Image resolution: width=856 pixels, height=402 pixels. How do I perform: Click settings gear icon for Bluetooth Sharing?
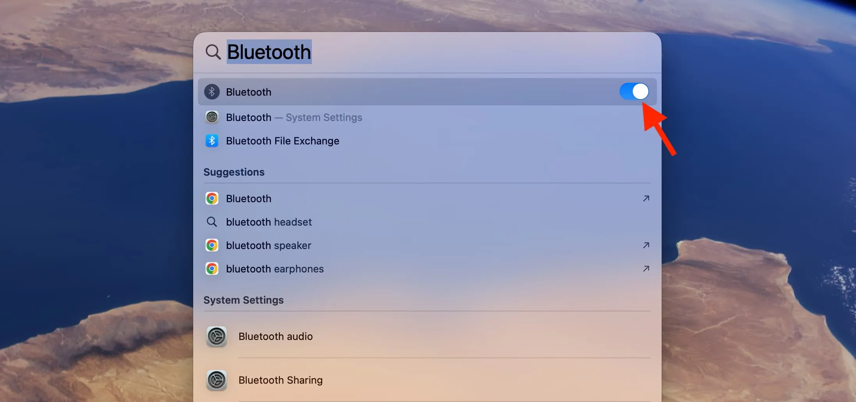[217, 380]
